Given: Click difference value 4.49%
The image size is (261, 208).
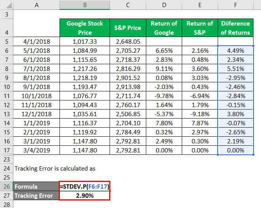Looking at the screenshot, I should (235, 50).
